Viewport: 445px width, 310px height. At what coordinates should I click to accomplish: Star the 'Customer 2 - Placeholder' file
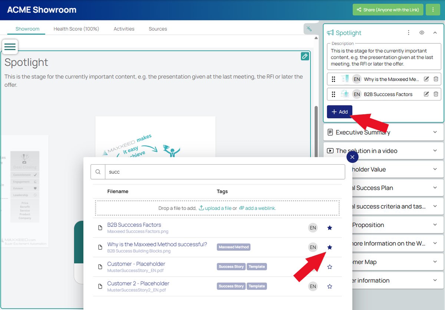click(x=330, y=286)
